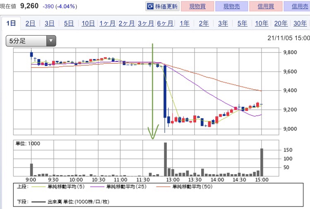Click the closing volume bar at 15:00

click(x=262, y=162)
